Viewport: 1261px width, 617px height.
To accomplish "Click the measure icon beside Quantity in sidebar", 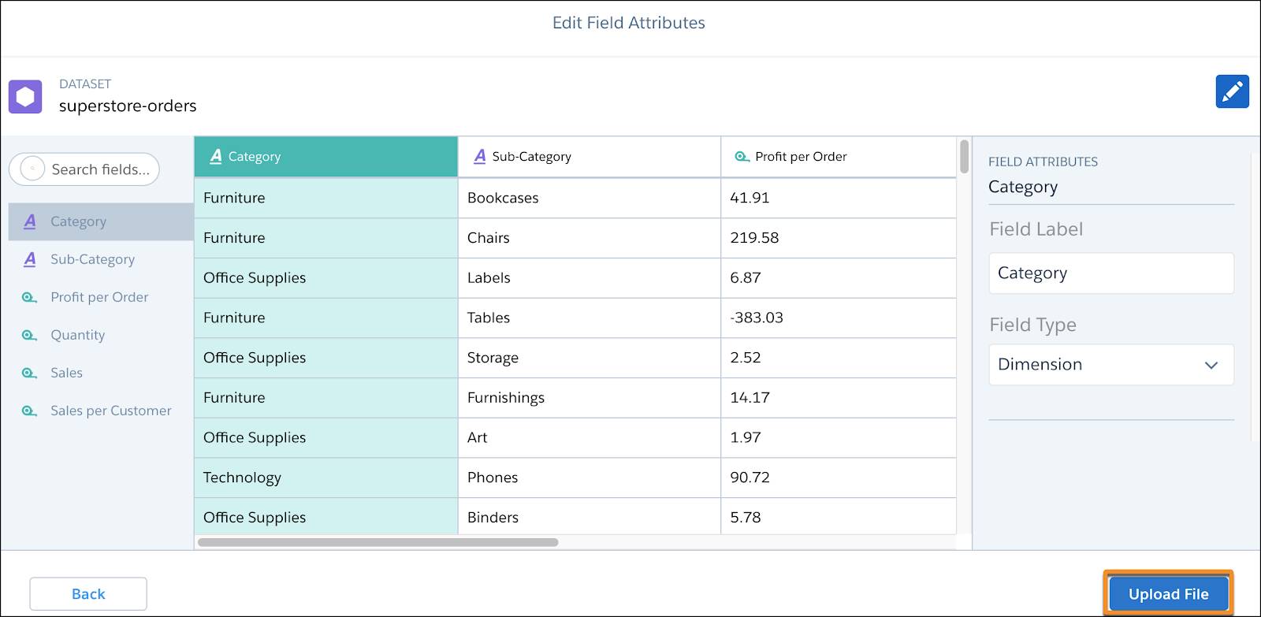I will click(29, 335).
